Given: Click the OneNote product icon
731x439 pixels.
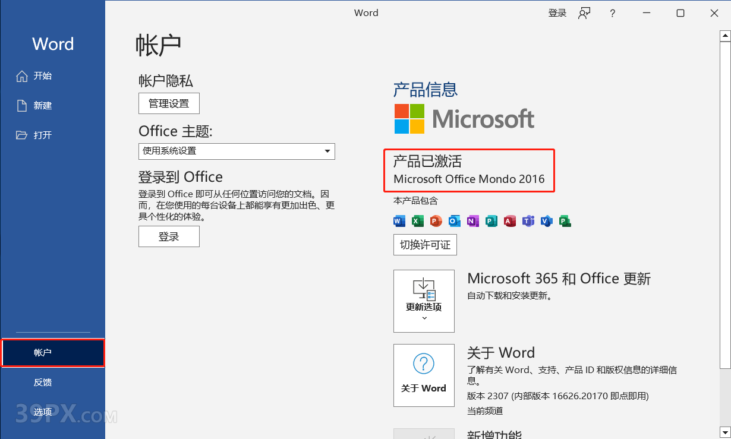Looking at the screenshot, I should [472, 221].
